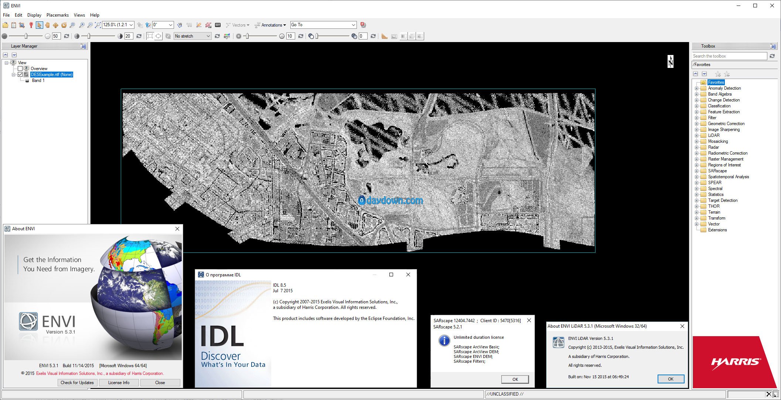Click the Open file folder icon
The width and height of the screenshot is (781, 400).
tap(5, 25)
